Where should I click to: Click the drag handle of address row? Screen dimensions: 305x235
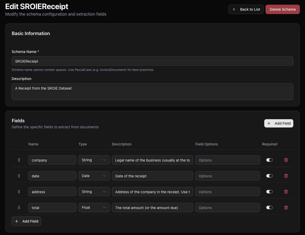19,192
